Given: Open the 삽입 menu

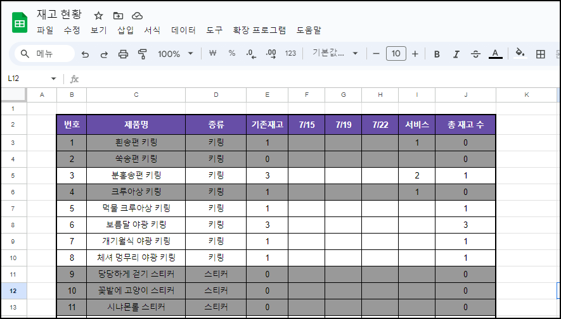Looking at the screenshot, I should click(x=126, y=30).
